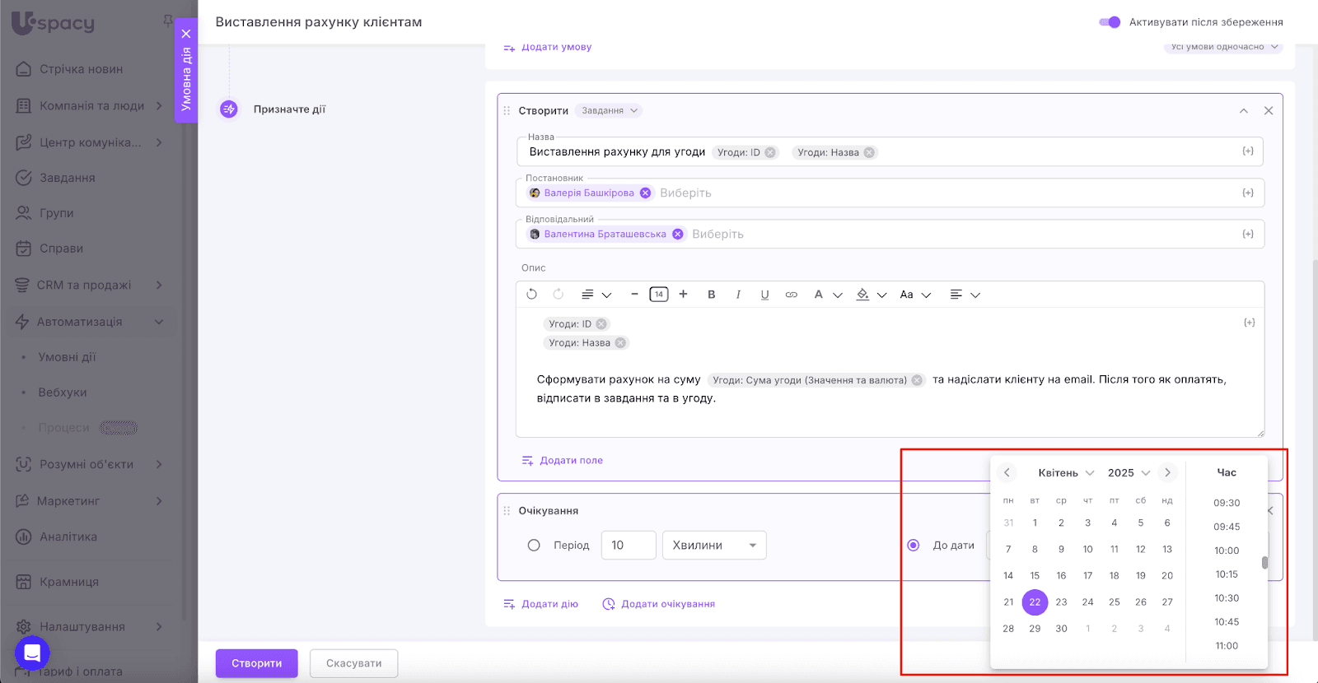Increase font size with plus icon
This screenshot has width=1318, height=683.
tap(683, 294)
